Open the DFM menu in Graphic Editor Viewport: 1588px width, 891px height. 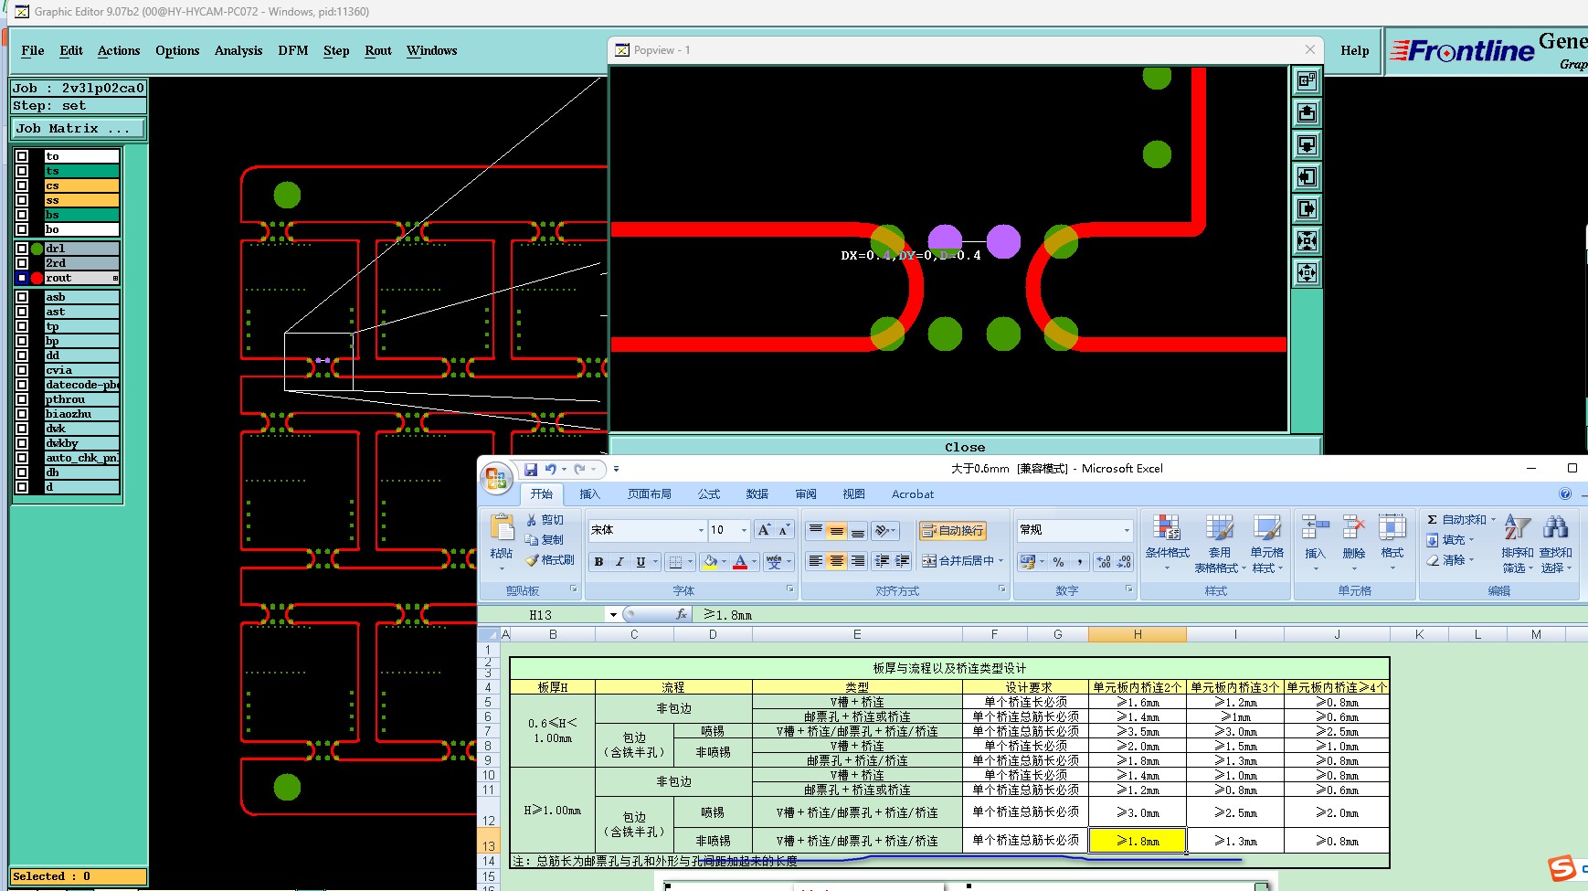(293, 50)
